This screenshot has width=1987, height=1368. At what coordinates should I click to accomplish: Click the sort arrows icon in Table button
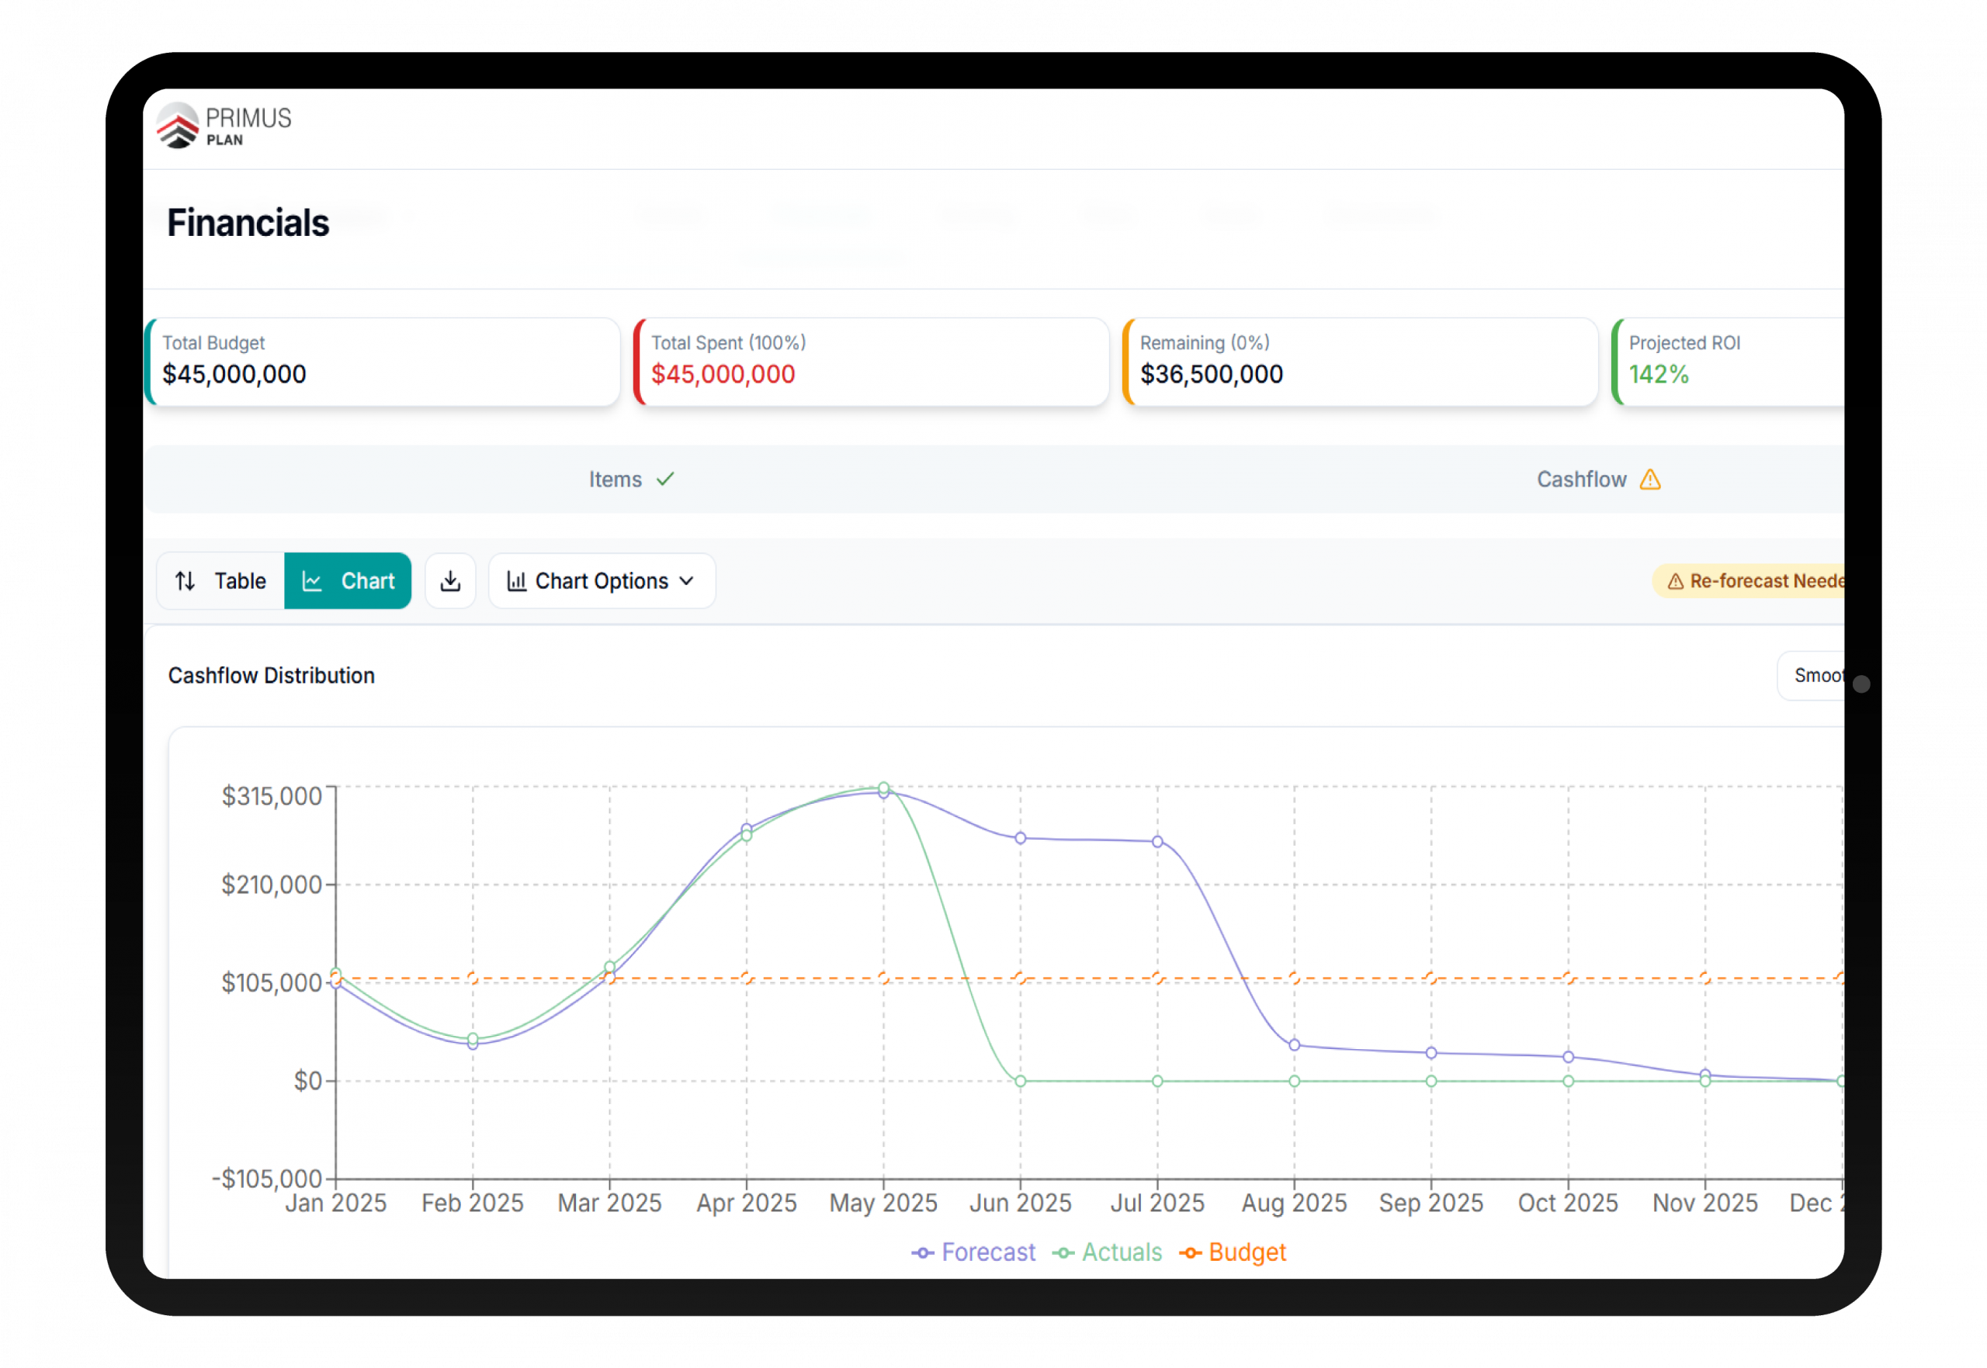click(x=186, y=581)
